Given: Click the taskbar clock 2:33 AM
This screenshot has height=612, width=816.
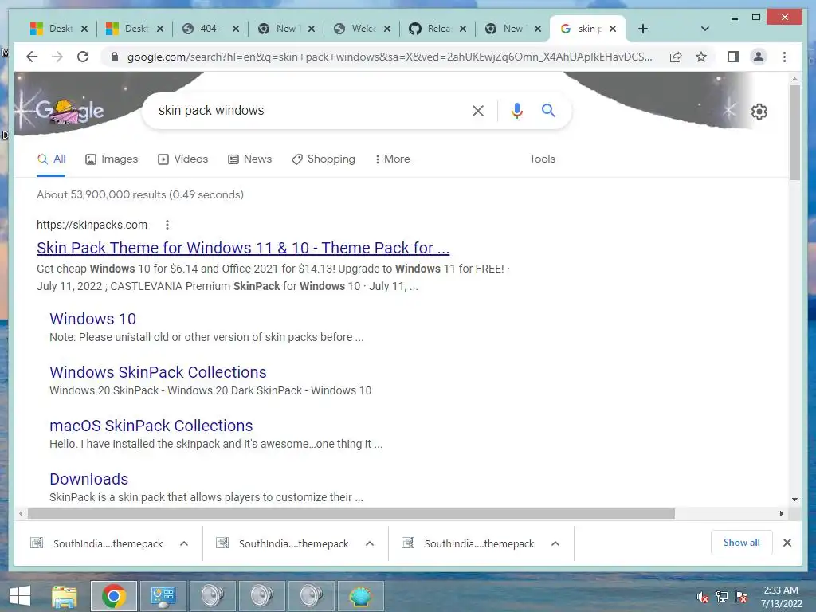Looking at the screenshot, I should click(781, 597).
